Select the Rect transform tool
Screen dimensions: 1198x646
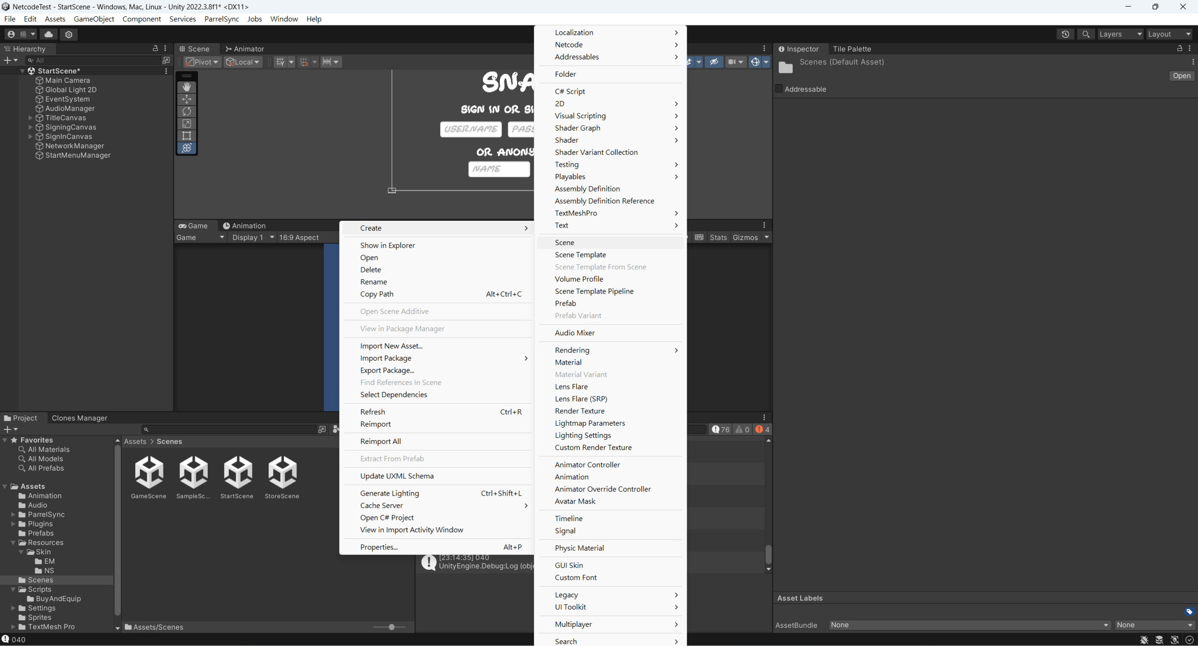pos(186,136)
